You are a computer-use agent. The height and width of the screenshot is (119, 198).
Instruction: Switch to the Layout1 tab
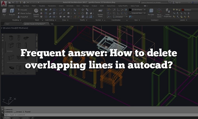pos(16,118)
